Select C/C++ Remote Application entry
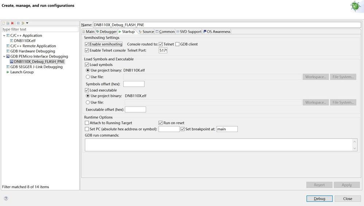This screenshot has width=364, height=206. [33, 46]
